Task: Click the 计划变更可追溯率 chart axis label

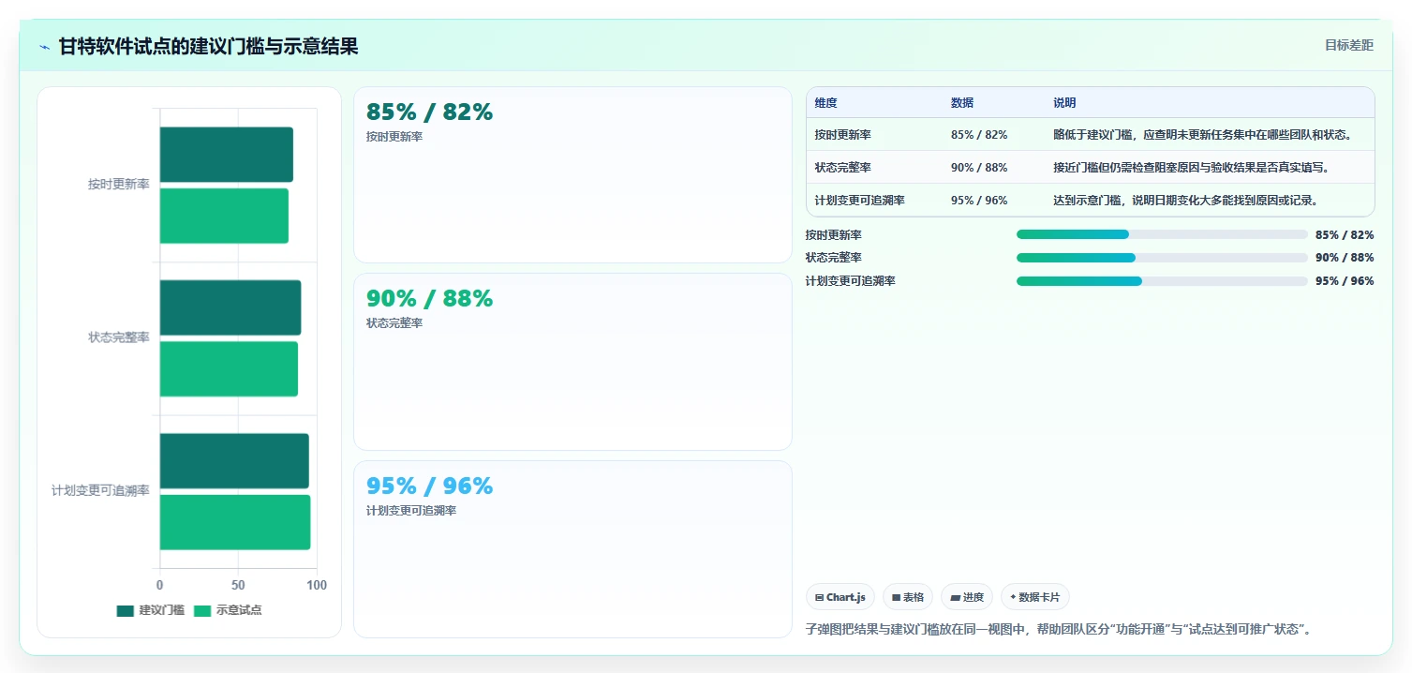Action: (x=100, y=491)
